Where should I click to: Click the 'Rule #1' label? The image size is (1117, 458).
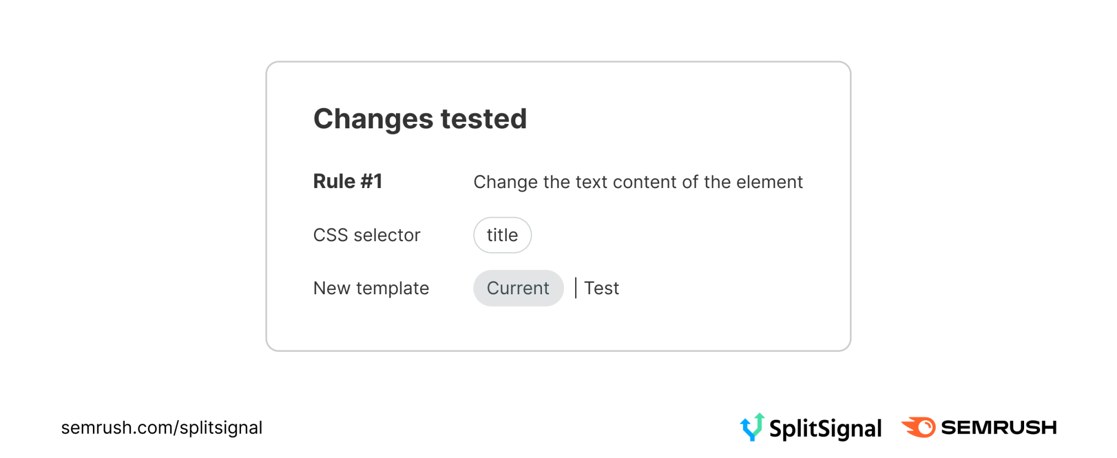pyautogui.click(x=347, y=181)
